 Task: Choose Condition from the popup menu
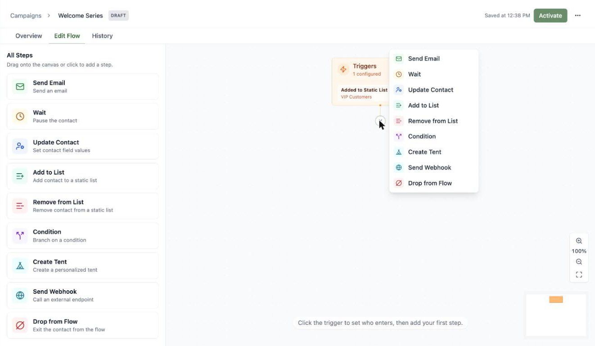point(433,136)
